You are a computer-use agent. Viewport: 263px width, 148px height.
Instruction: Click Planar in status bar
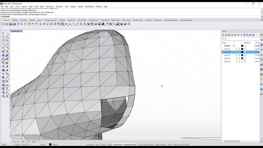coord(103,144)
